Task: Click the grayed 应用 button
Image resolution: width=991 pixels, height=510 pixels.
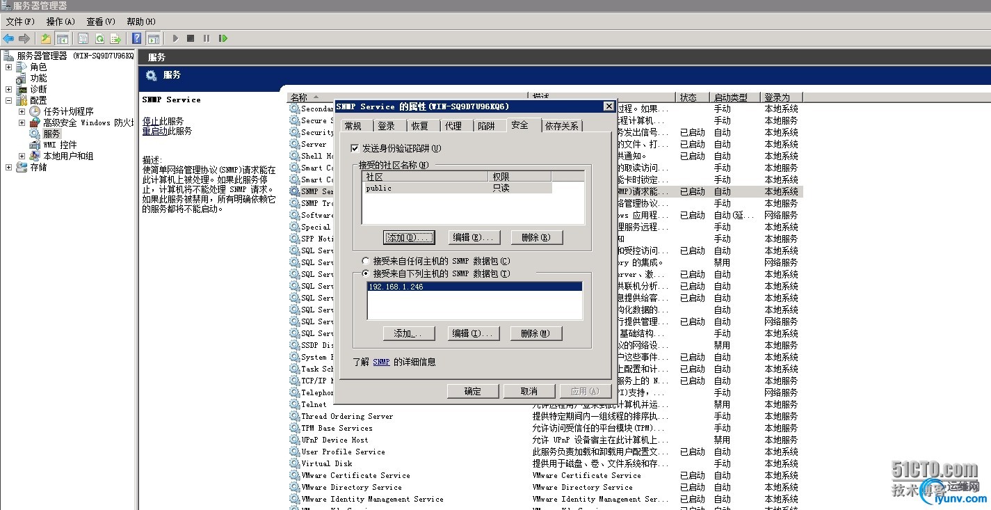Action: pos(586,390)
